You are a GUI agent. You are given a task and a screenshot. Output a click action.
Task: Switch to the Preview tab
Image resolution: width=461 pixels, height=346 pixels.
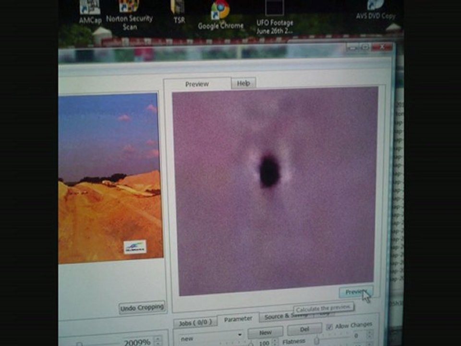197,84
